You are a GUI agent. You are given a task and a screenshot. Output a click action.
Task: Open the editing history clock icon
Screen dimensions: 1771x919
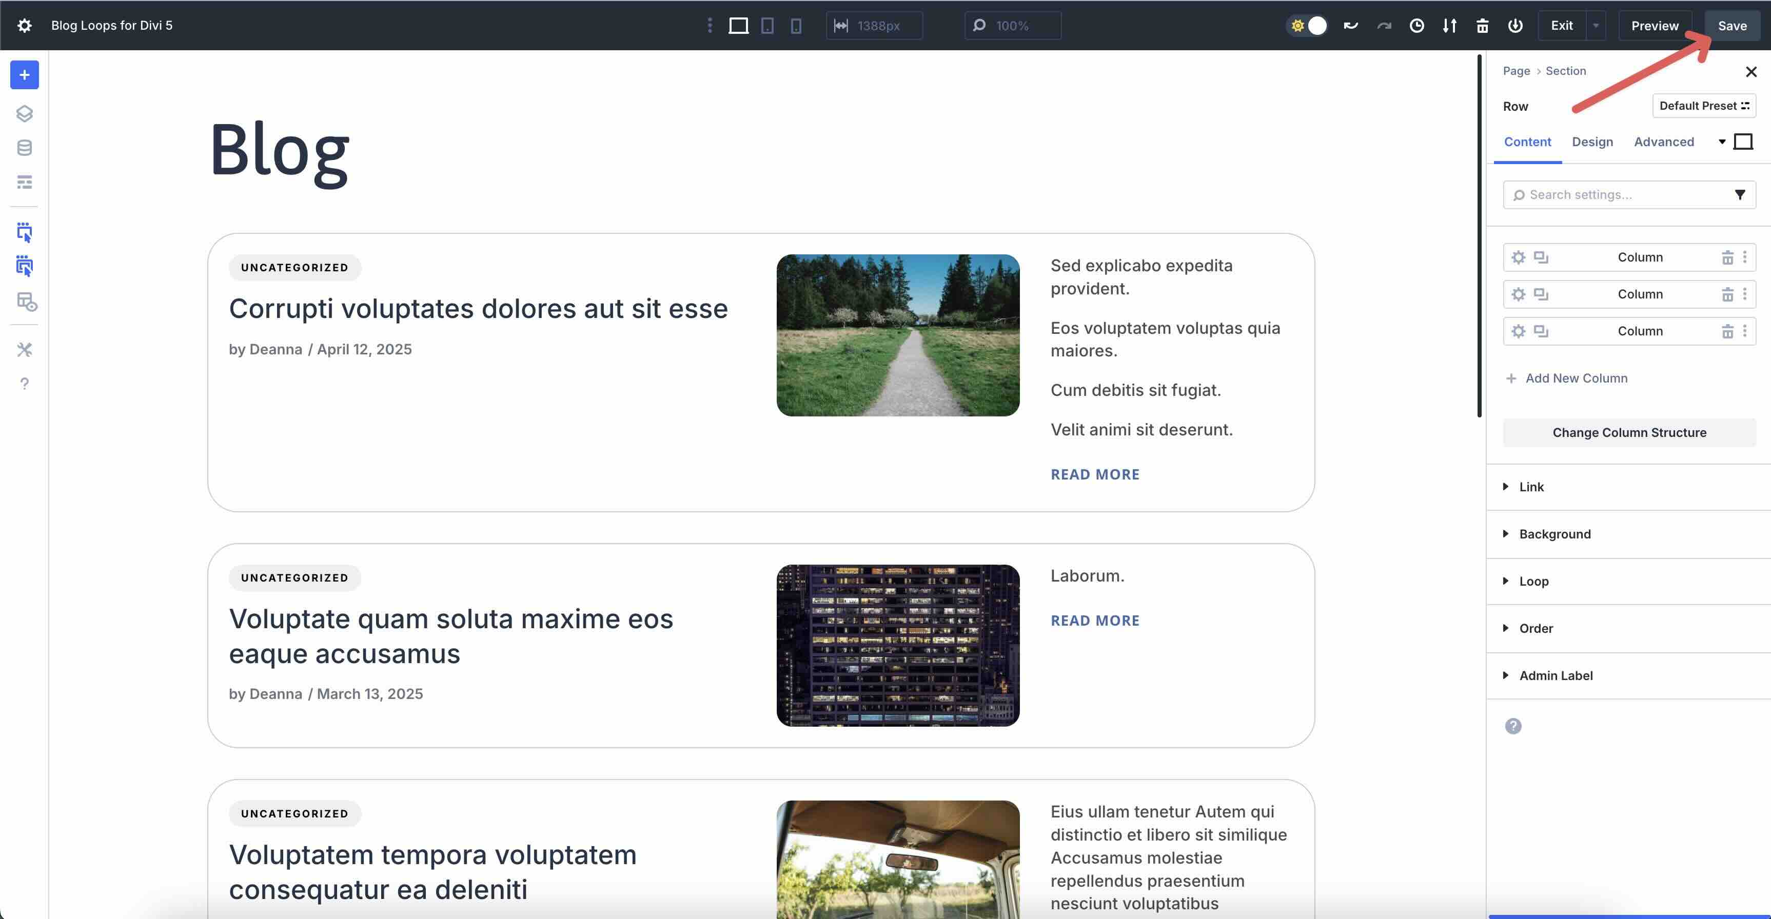coord(1417,26)
